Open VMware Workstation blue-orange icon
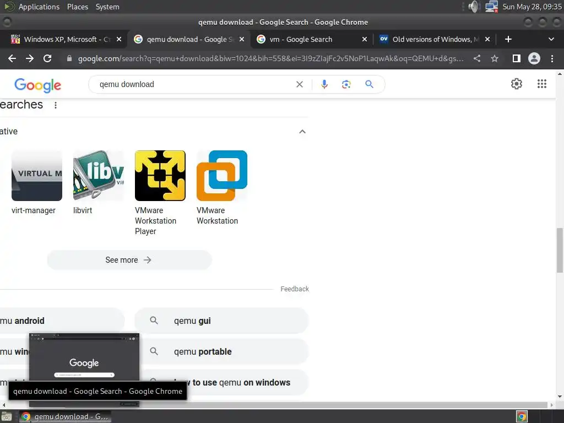 222,176
